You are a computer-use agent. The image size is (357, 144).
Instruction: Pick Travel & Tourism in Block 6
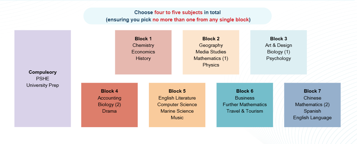point(245,111)
